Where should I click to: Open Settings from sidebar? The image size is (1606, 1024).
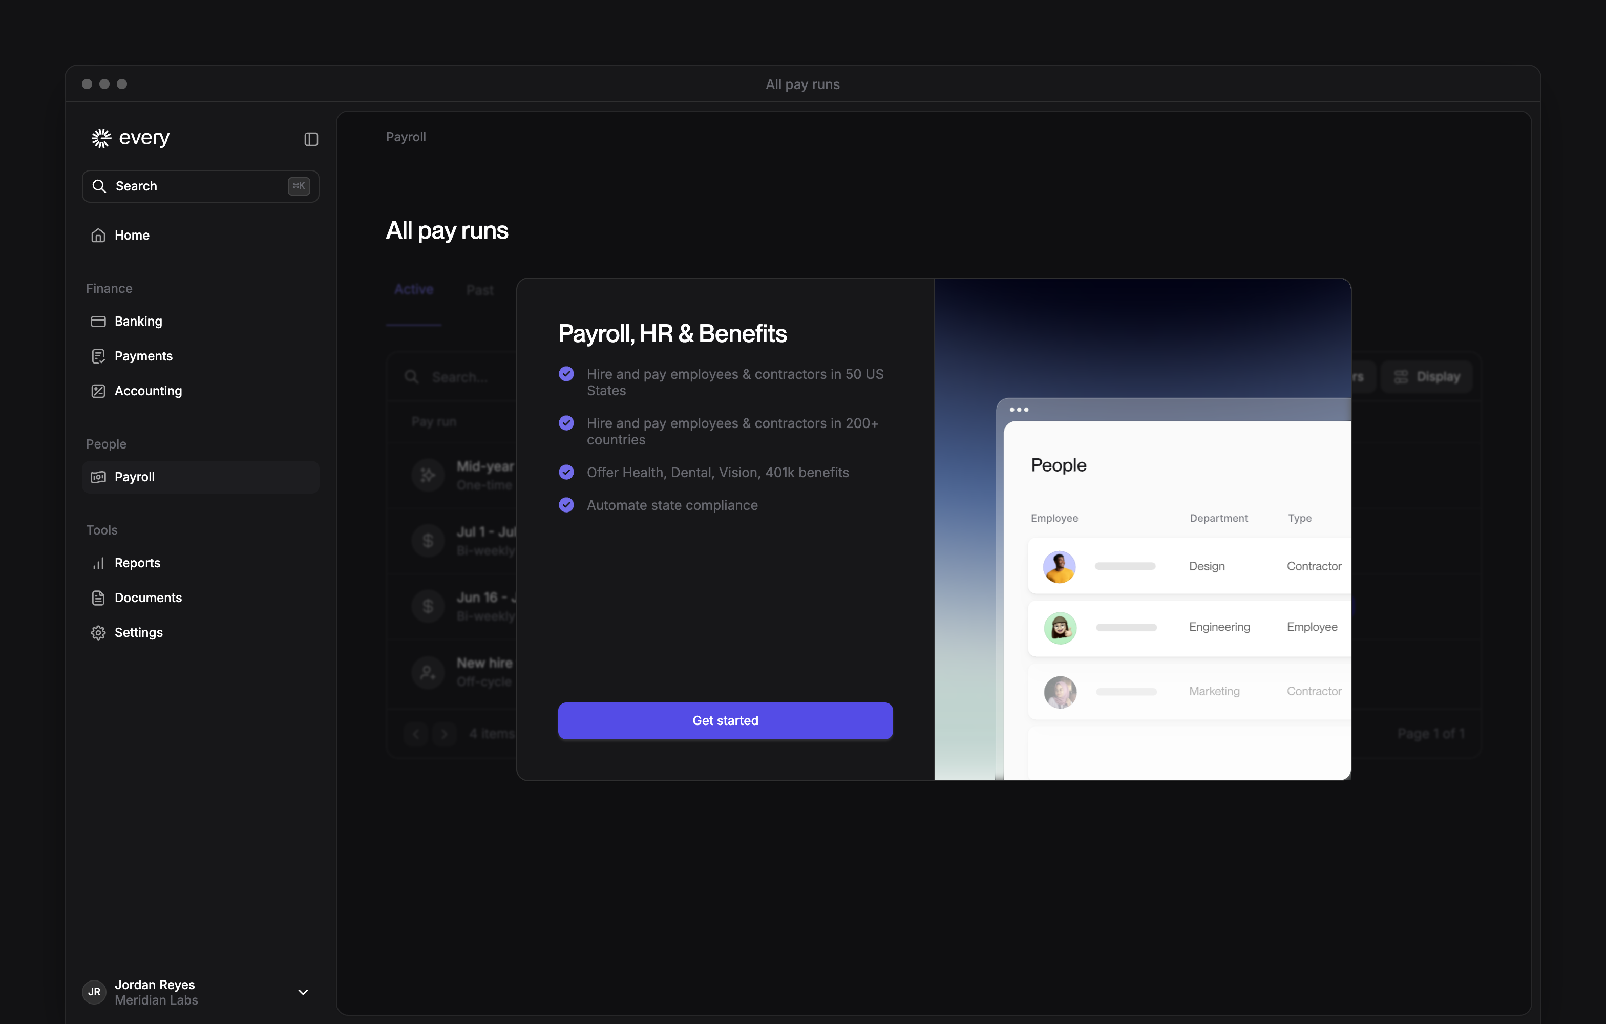tap(200, 632)
